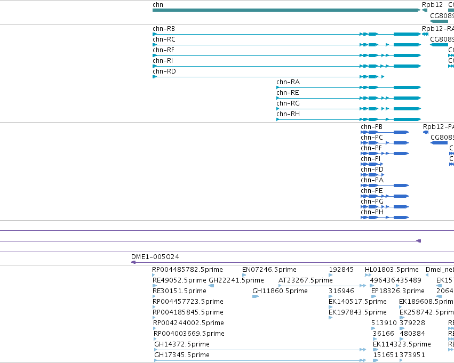Click the chn-PB protein label

click(371, 127)
